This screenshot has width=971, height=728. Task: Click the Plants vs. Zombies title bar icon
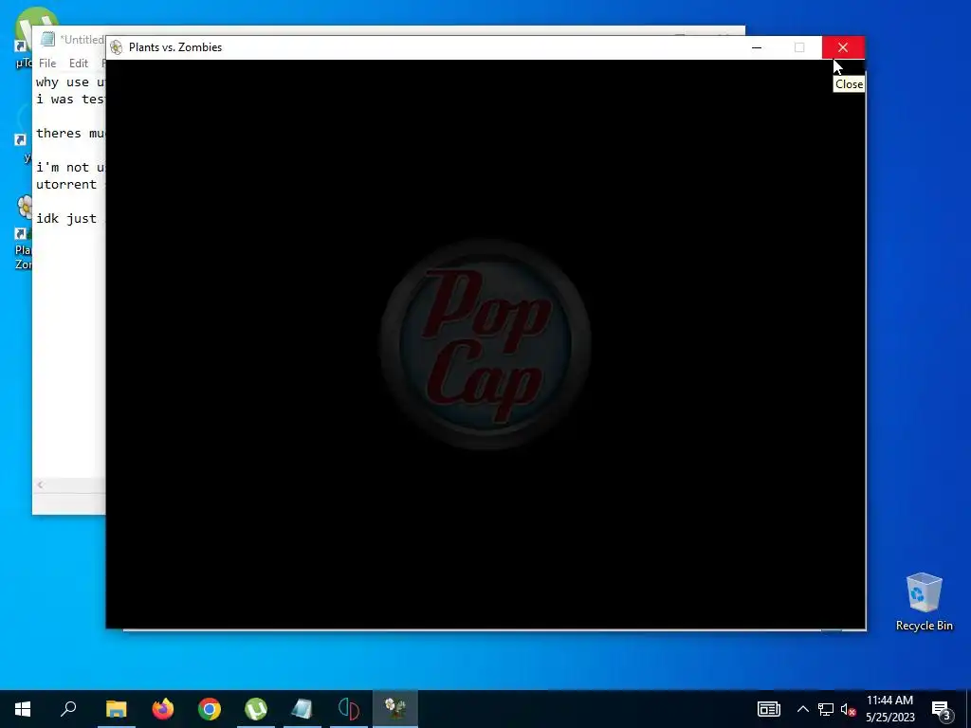pyautogui.click(x=117, y=47)
